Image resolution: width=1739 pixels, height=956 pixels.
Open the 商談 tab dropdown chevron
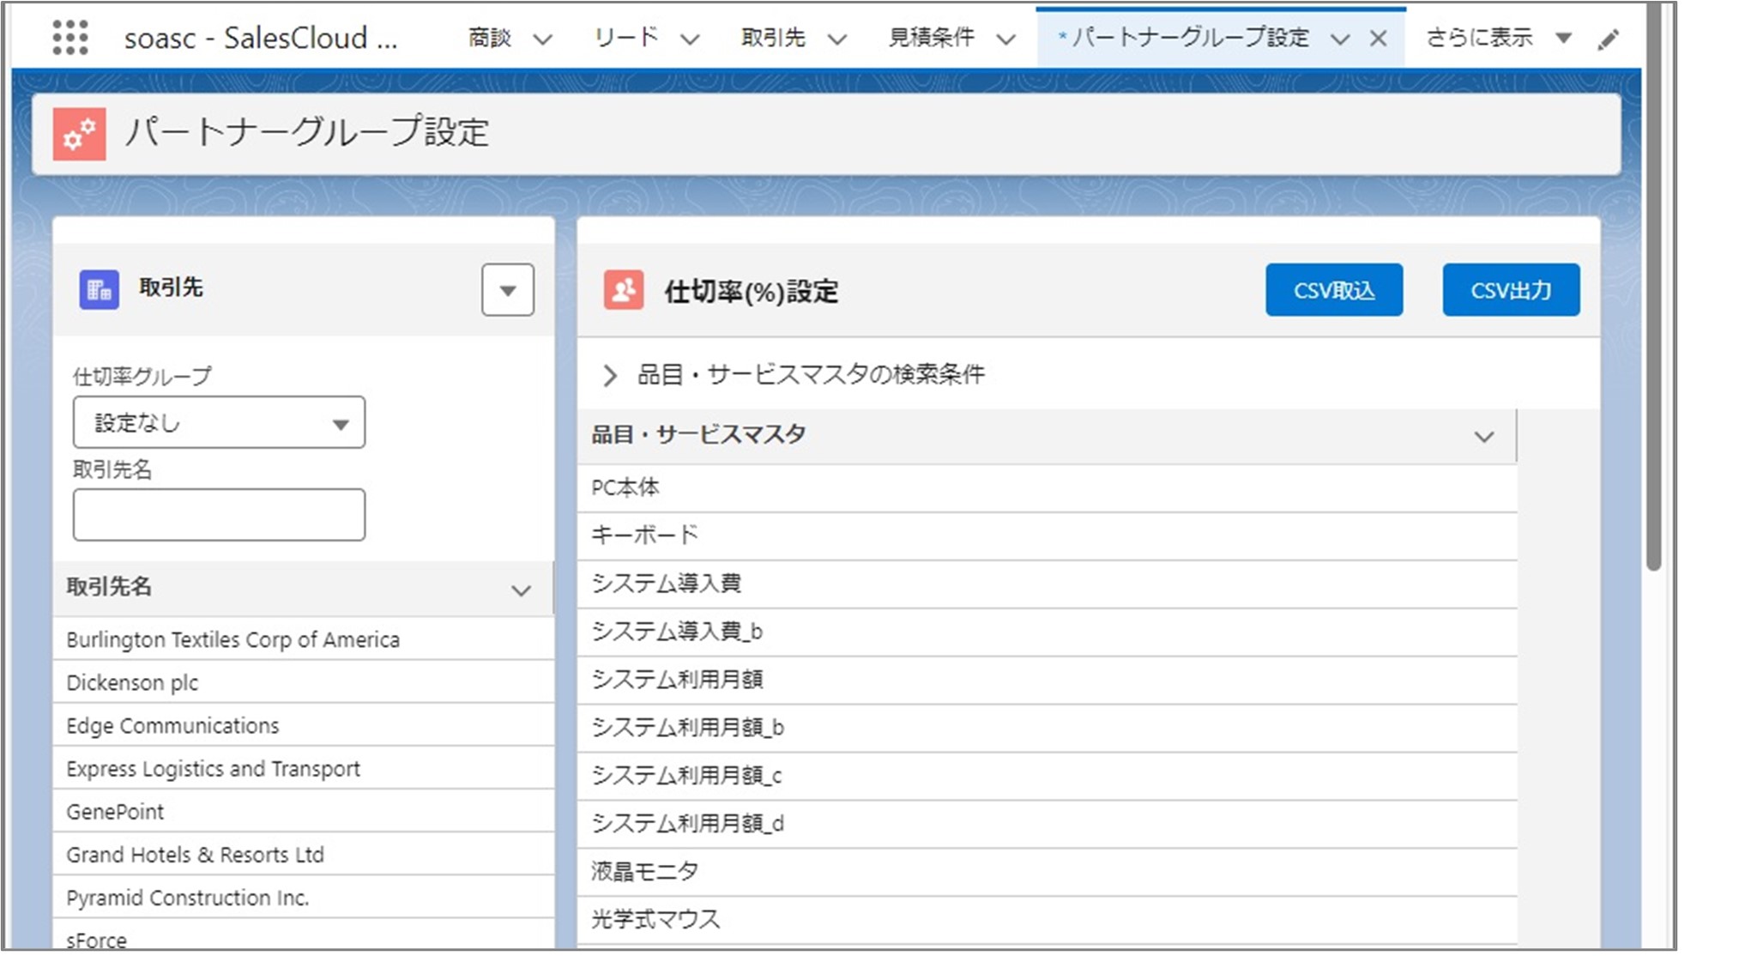tap(542, 39)
